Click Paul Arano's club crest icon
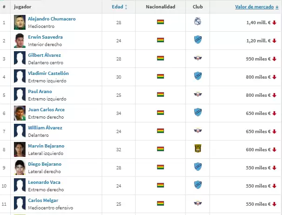The image size is (282, 215). click(x=197, y=94)
